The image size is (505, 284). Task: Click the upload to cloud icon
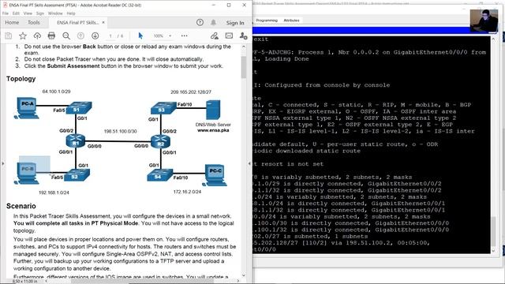click(37, 35)
